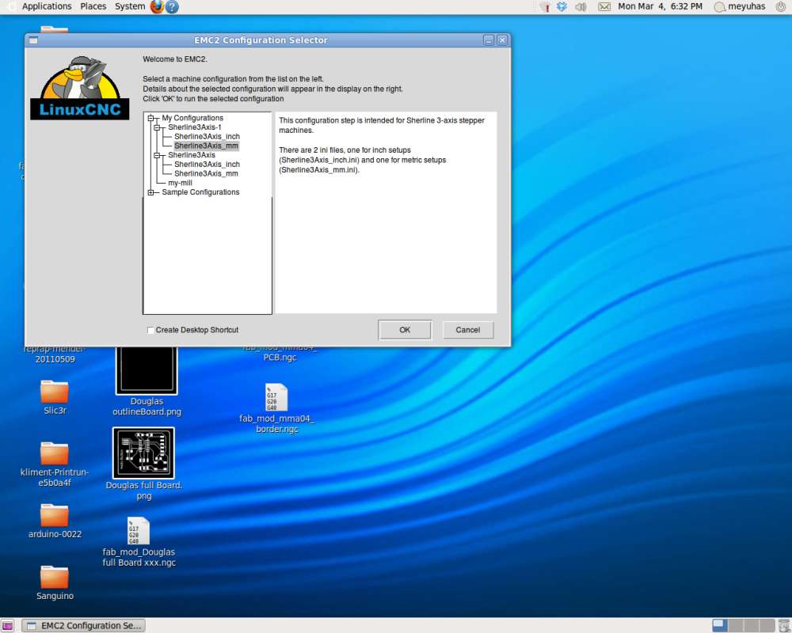This screenshot has height=633, width=792.
Task: Open the Applications menu
Action: (x=47, y=6)
